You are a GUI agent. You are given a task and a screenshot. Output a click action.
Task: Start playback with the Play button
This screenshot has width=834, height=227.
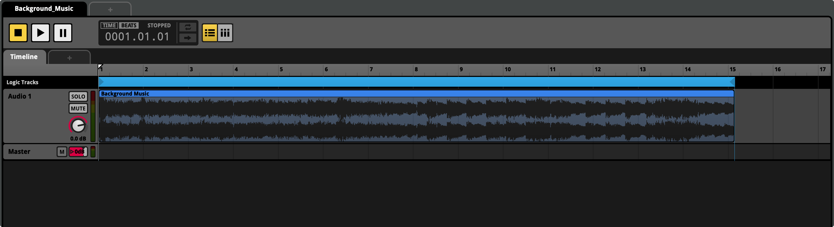coord(41,33)
